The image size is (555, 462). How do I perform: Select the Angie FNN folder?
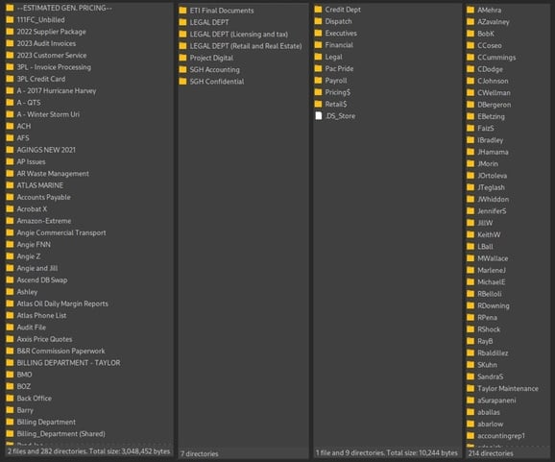click(34, 244)
